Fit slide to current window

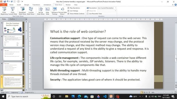point(175,92)
